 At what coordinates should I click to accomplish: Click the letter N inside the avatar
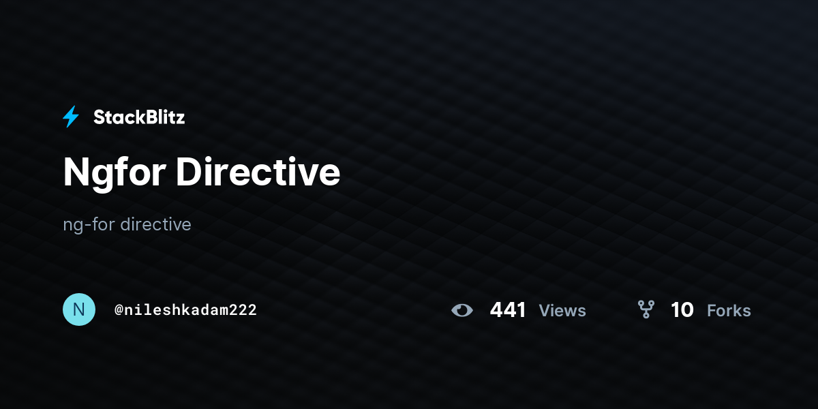[79, 309]
